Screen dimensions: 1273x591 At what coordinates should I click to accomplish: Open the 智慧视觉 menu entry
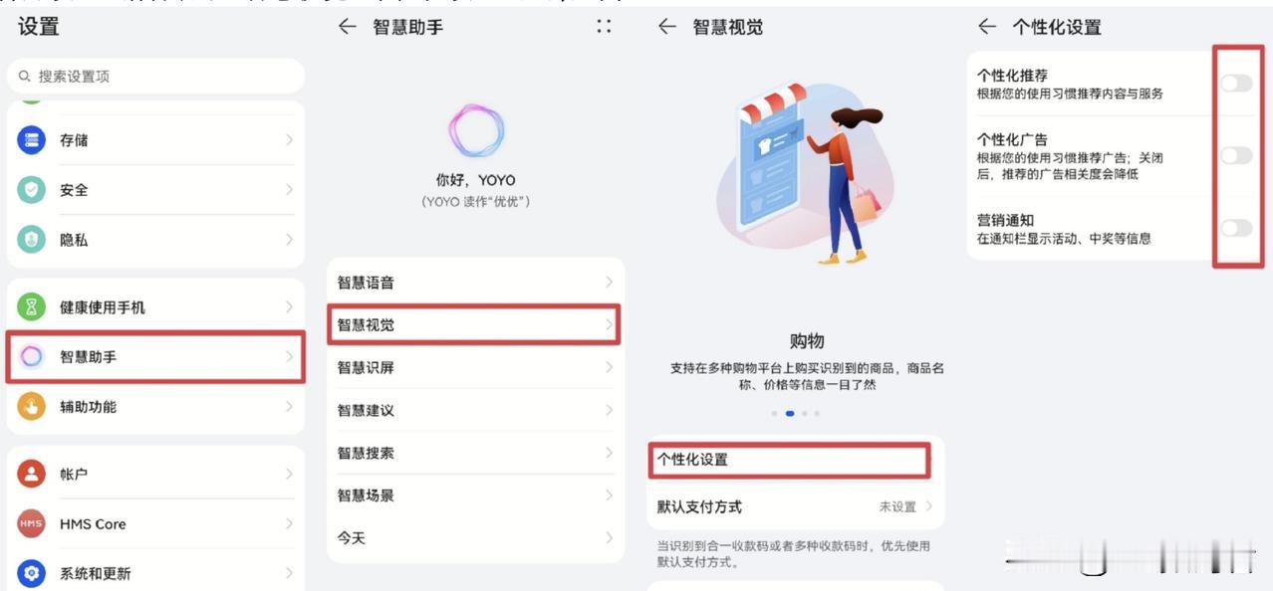pos(474,325)
